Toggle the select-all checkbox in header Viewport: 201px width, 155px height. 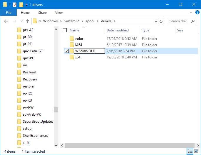click(x=65, y=30)
